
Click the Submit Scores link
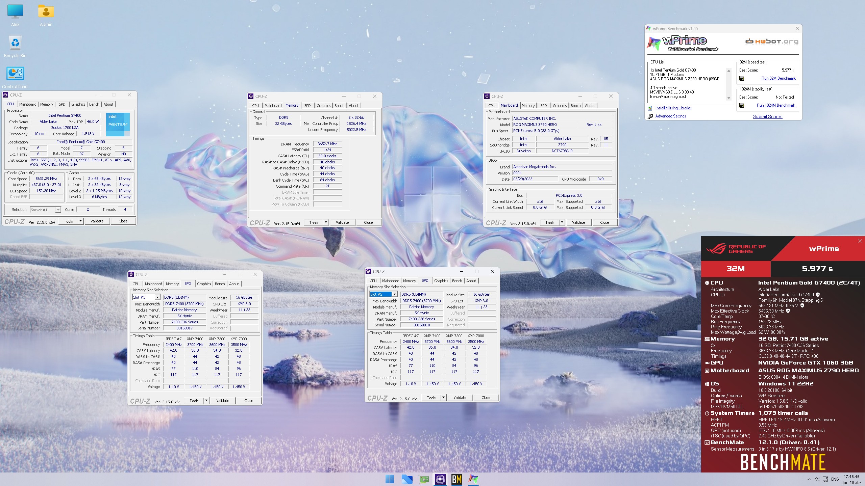coord(768,116)
